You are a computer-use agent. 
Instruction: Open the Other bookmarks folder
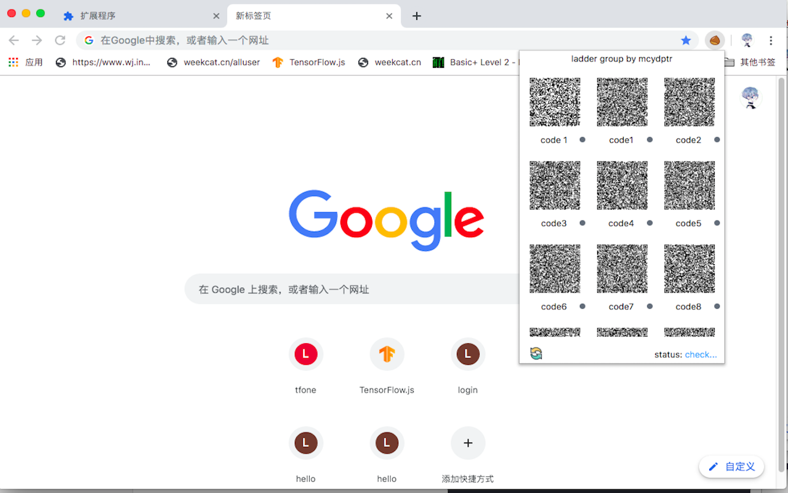pos(750,62)
